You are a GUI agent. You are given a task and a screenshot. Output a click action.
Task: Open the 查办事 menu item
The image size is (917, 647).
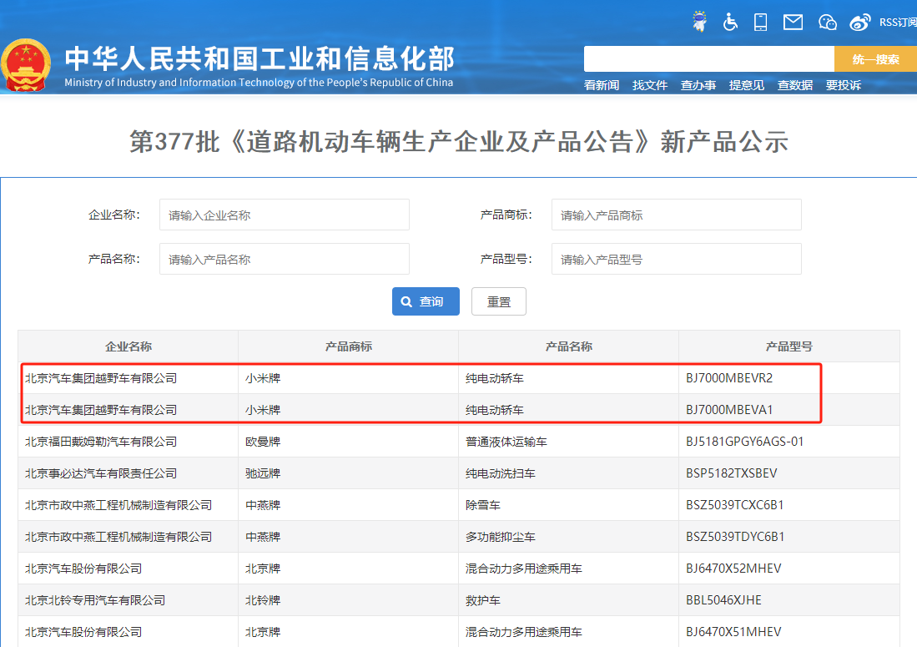point(698,85)
